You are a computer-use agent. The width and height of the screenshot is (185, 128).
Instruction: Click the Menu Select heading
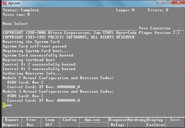pyautogui.click(x=15, y=24)
